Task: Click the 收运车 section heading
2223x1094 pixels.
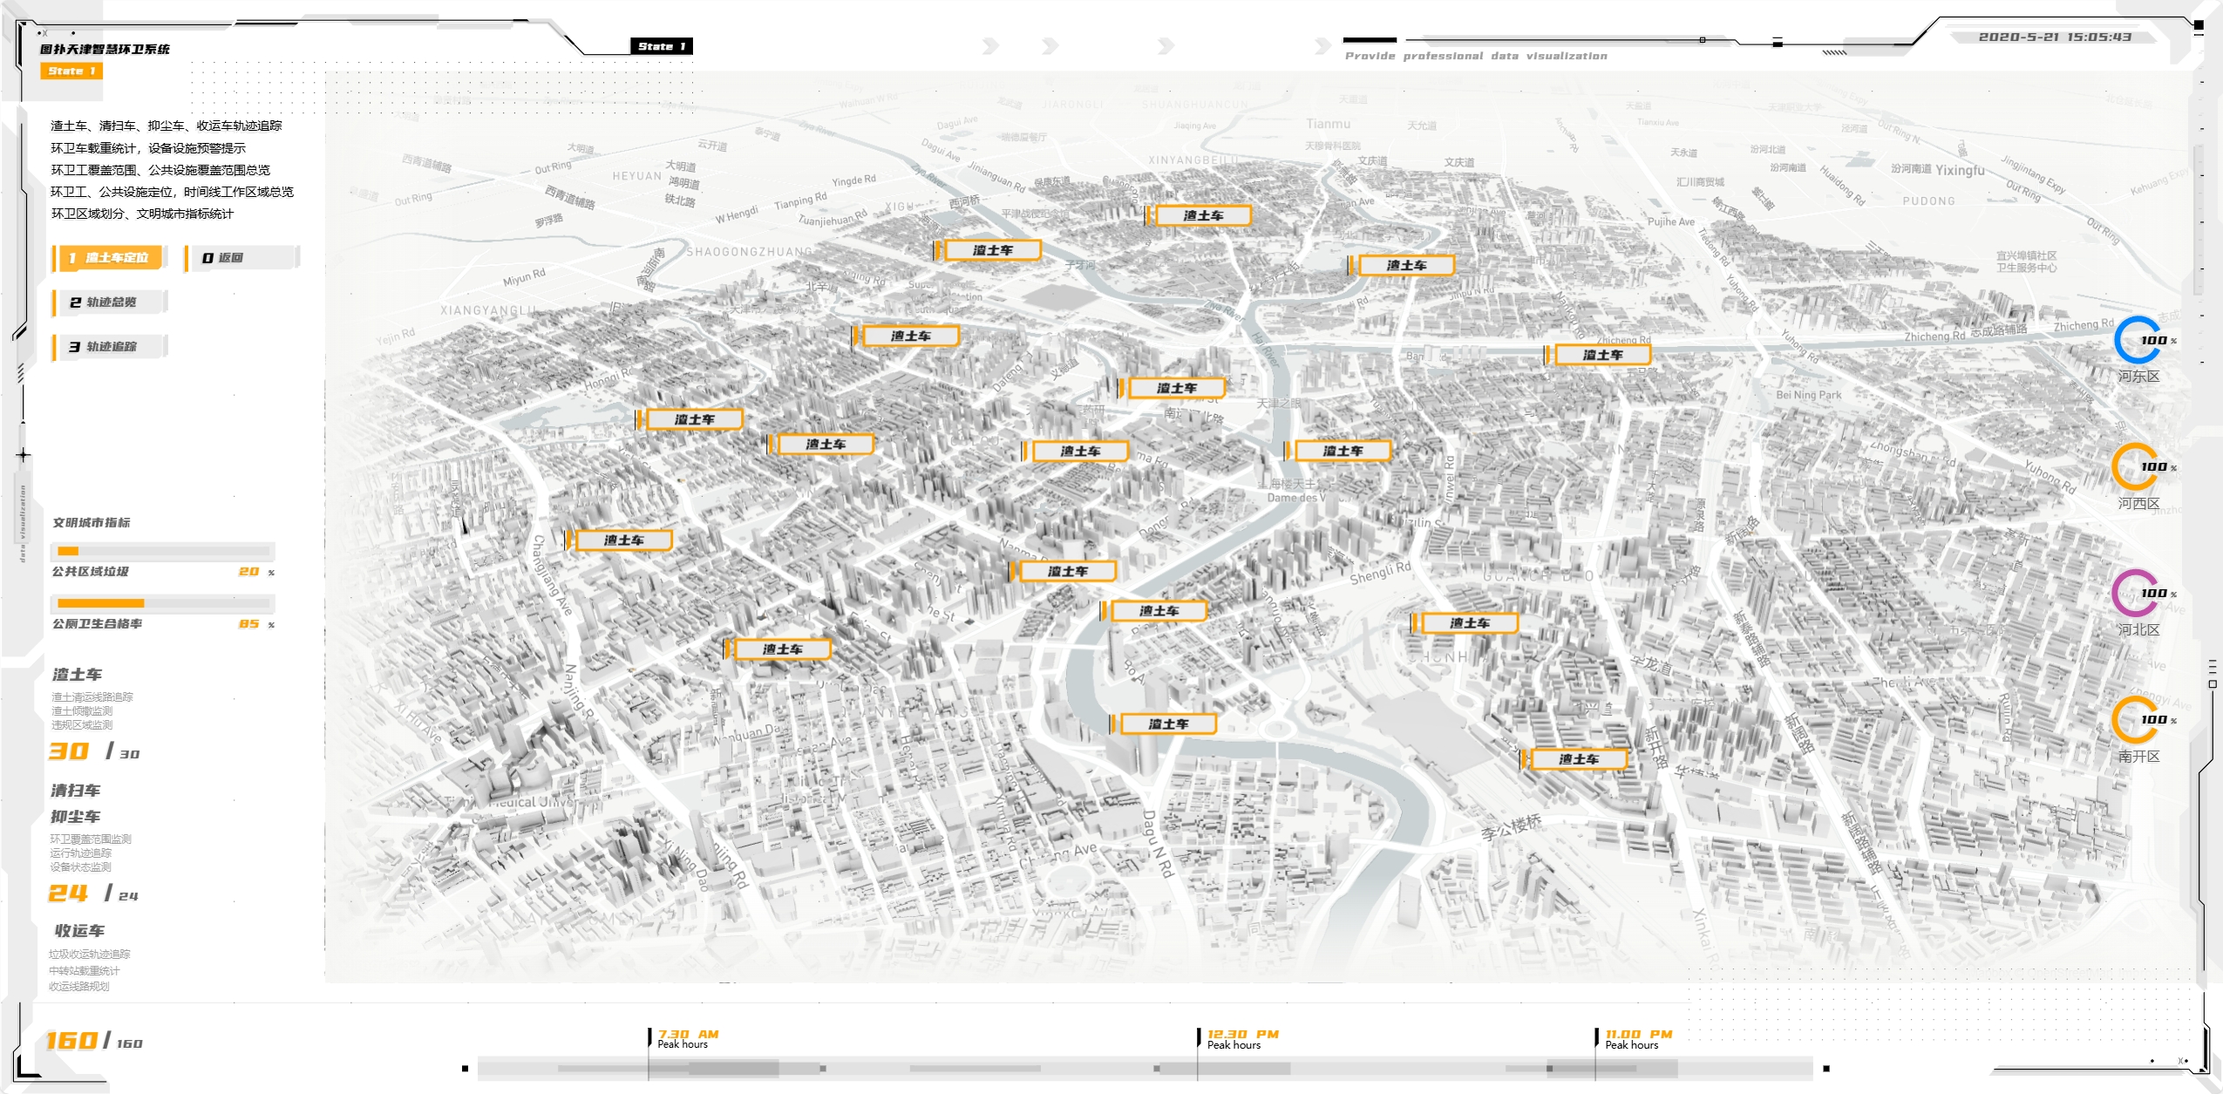Action: coord(79,931)
